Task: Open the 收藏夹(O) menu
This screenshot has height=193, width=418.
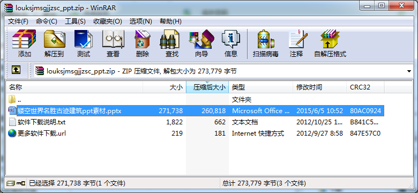Action: tap(107, 21)
